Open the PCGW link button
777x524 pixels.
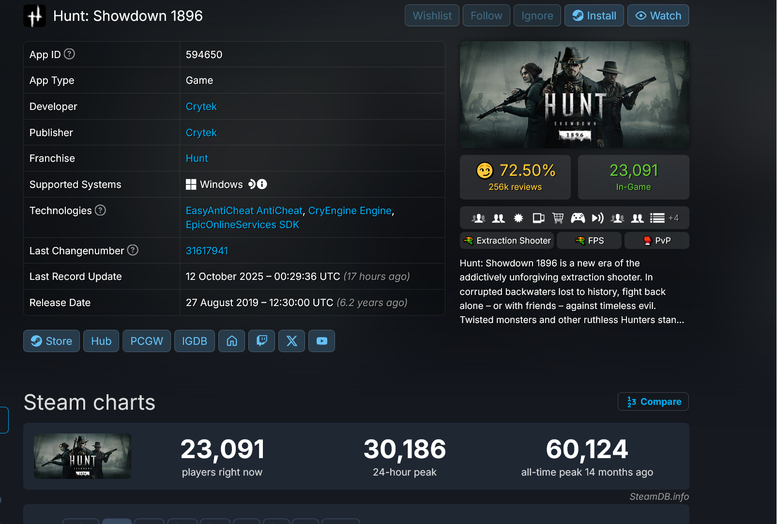point(147,341)
